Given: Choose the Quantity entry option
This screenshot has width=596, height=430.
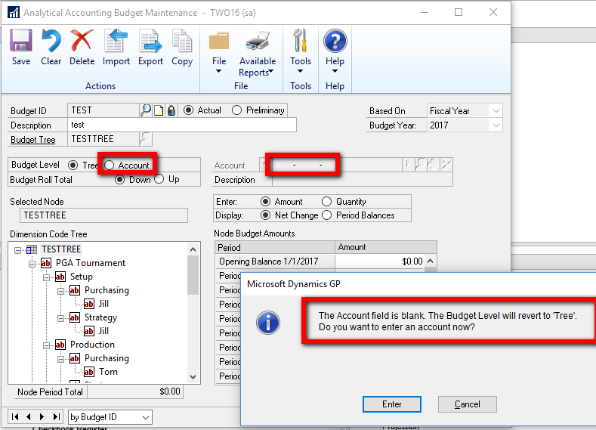Looking at the screenshot, I should click(x=326, y=202).
